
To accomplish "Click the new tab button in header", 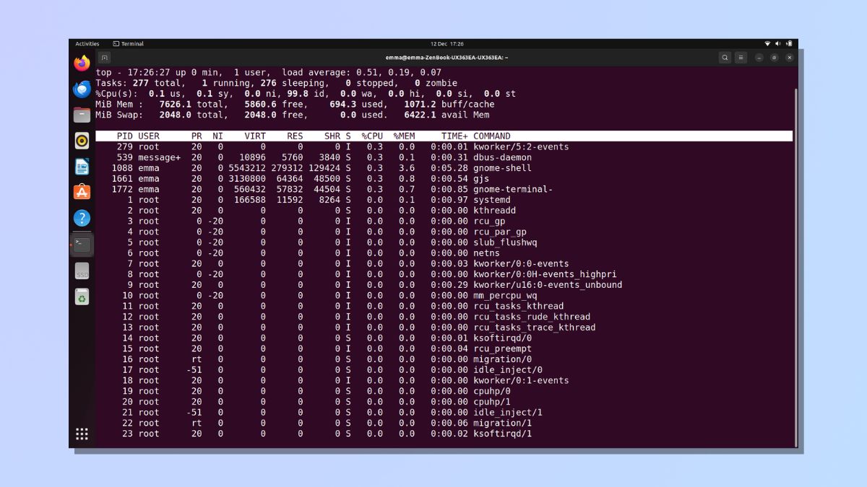I will tap(105, 58).
